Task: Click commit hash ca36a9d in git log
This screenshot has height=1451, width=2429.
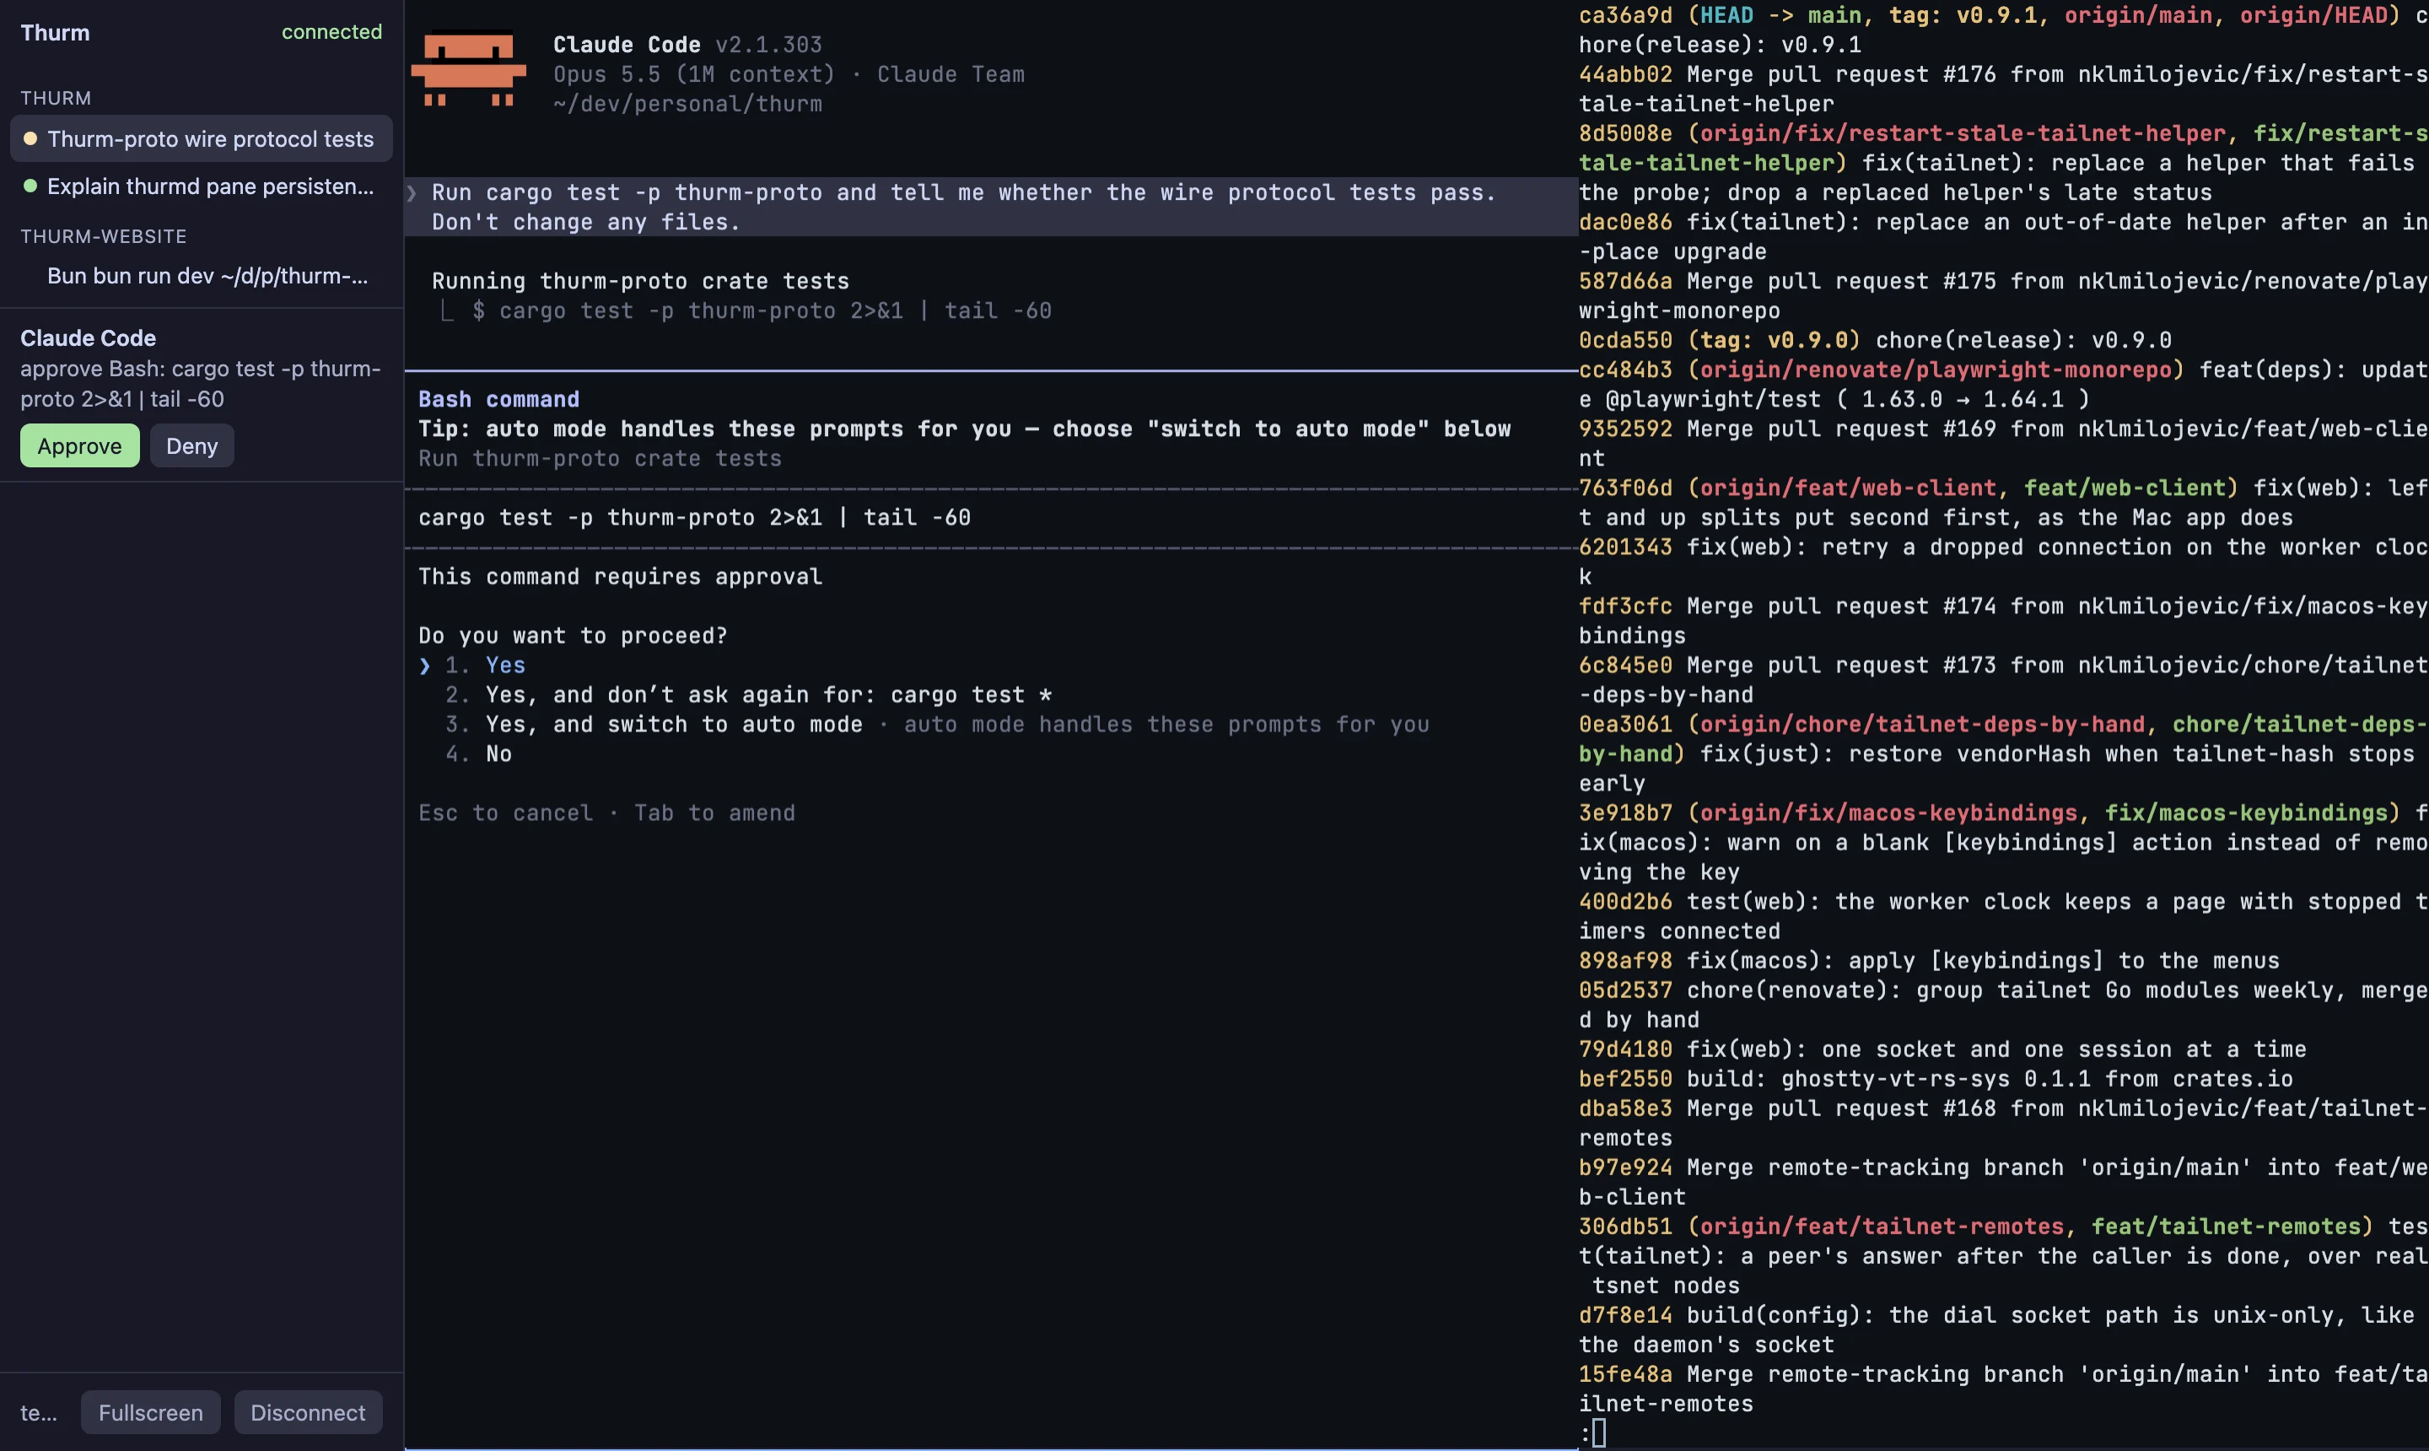Action: coord(1625,16)
